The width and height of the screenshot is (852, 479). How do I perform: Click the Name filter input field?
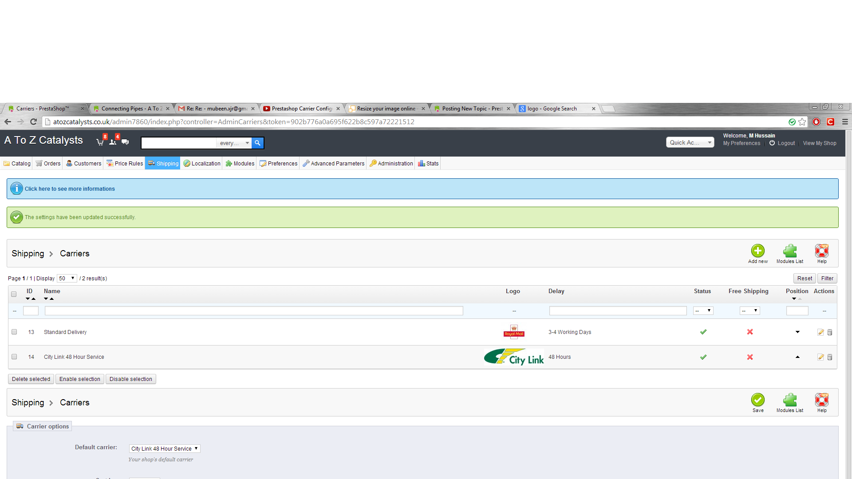click(x=254, y=311)
